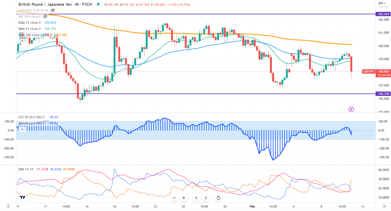
Task: Zoom out the chart with minus button
Action: (x=175, y=198)
